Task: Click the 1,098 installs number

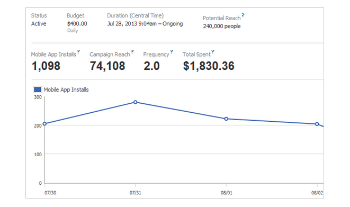Action: point(46,66)
